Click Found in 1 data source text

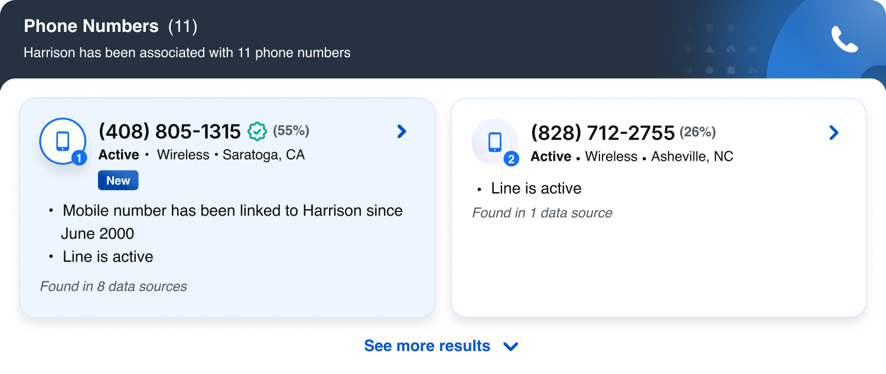click(542, 213)
